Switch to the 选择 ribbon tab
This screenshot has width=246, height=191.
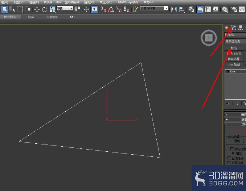point(31,17)
